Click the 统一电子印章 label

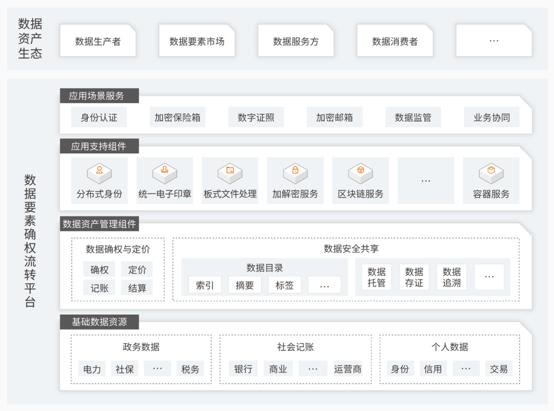(x=165, y=193)
